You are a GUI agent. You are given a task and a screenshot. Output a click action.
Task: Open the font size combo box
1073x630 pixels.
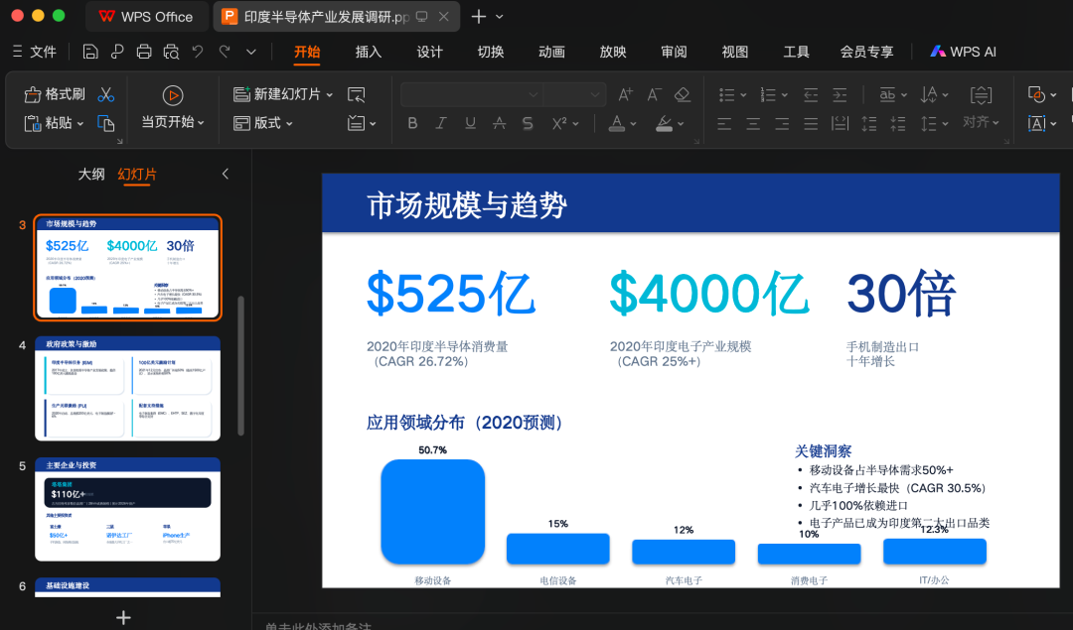[575, 94]
